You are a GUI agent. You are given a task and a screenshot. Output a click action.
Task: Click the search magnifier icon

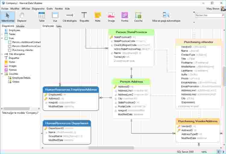pyautogui.click(x=223, y=15)
